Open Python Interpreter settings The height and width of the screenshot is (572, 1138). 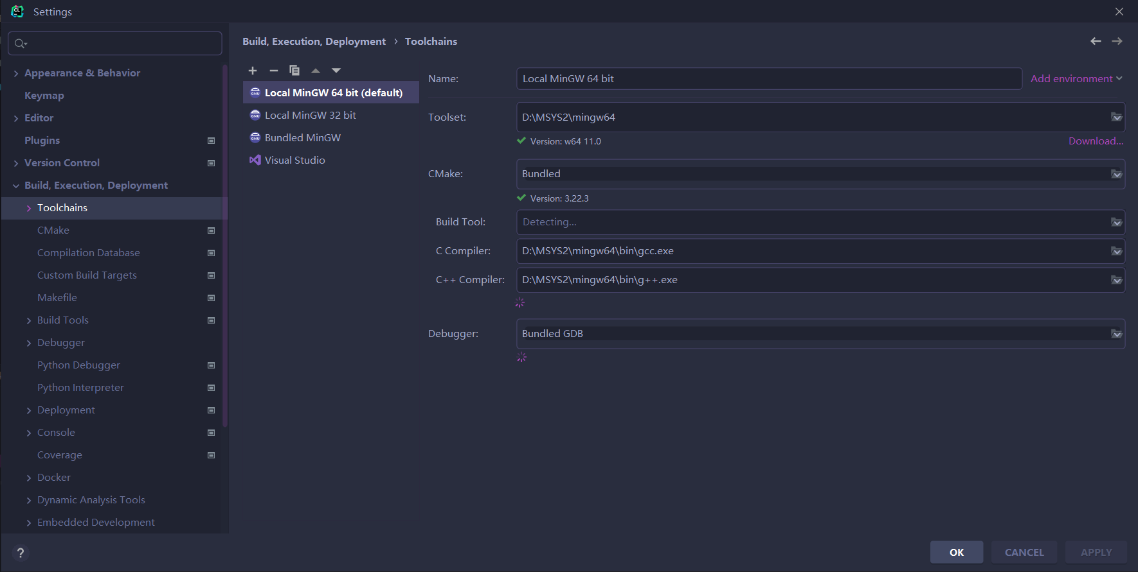(x=80, y=388)
